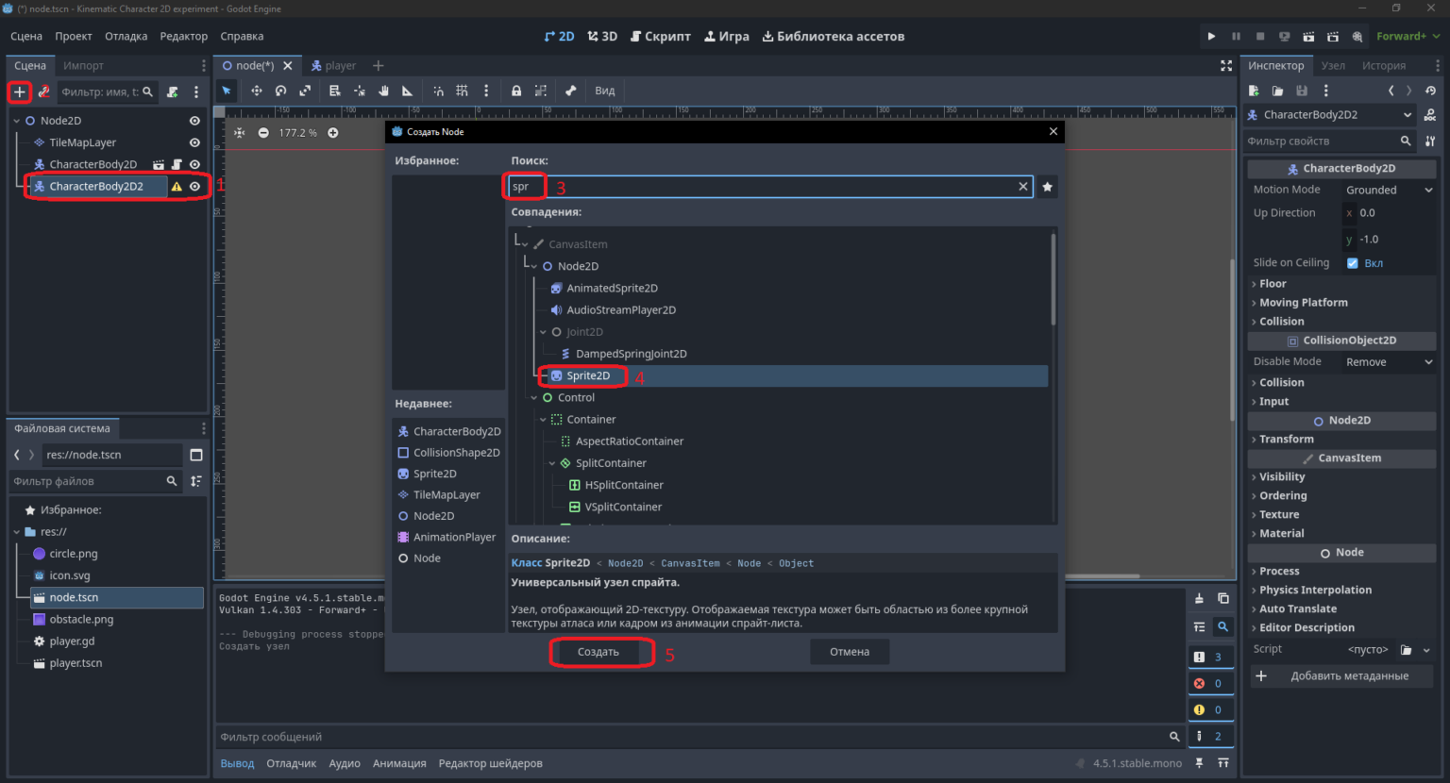Click the instantiate child scene link icon

pos(43,92)
